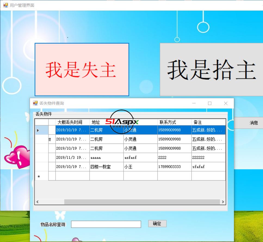The width and height of the screenshot is (263, 242).
Task: Click the 物品名称查询 input field
Action: point(106,224)
